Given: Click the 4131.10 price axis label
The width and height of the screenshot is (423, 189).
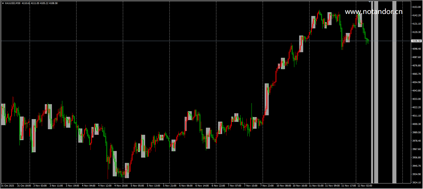Looking at the screenshot, I should point(416,24).
